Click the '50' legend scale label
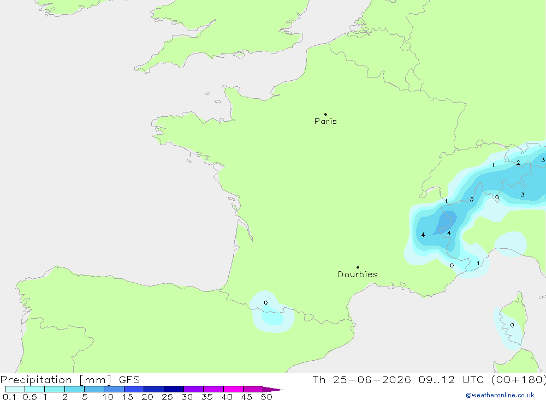 pos(266,397)
